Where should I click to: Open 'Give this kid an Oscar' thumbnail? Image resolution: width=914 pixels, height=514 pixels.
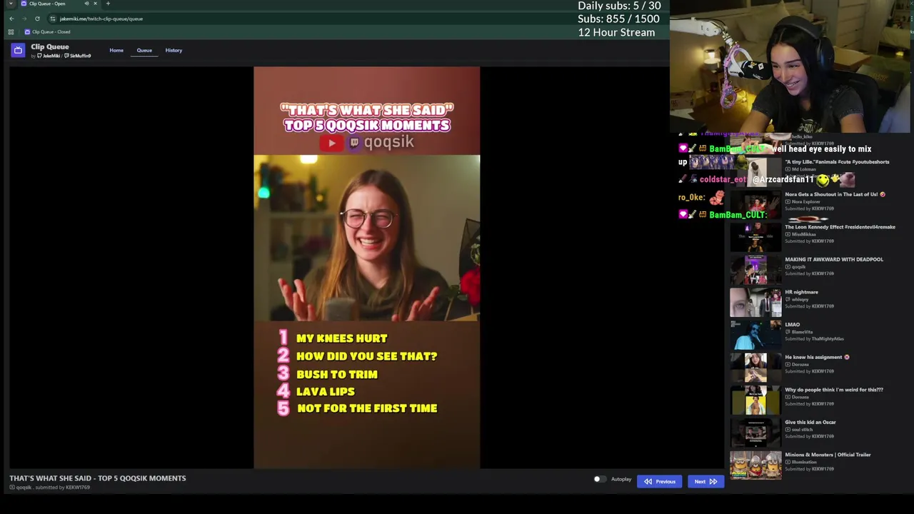pyautogui.click(x=755, y=431)
